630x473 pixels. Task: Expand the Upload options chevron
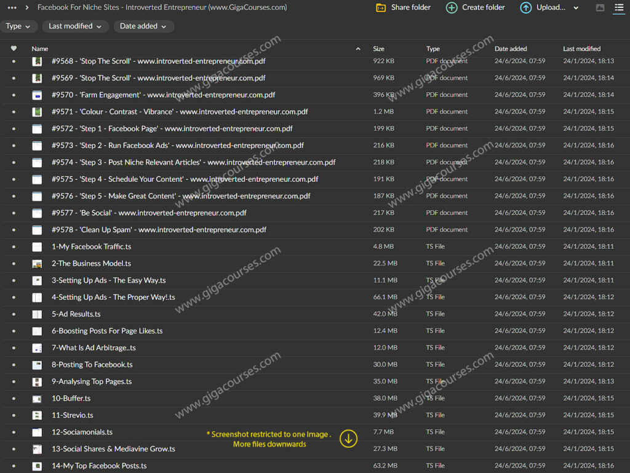pyautogui.click(x=576, y=8)
